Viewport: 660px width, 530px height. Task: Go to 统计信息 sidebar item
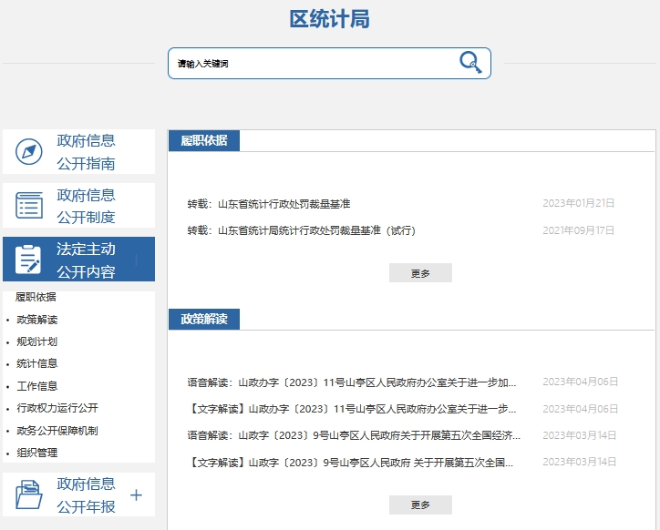(x=36, y=363)
